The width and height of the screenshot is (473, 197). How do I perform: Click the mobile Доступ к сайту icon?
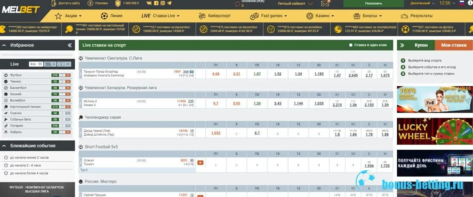[x=54, y=3]
